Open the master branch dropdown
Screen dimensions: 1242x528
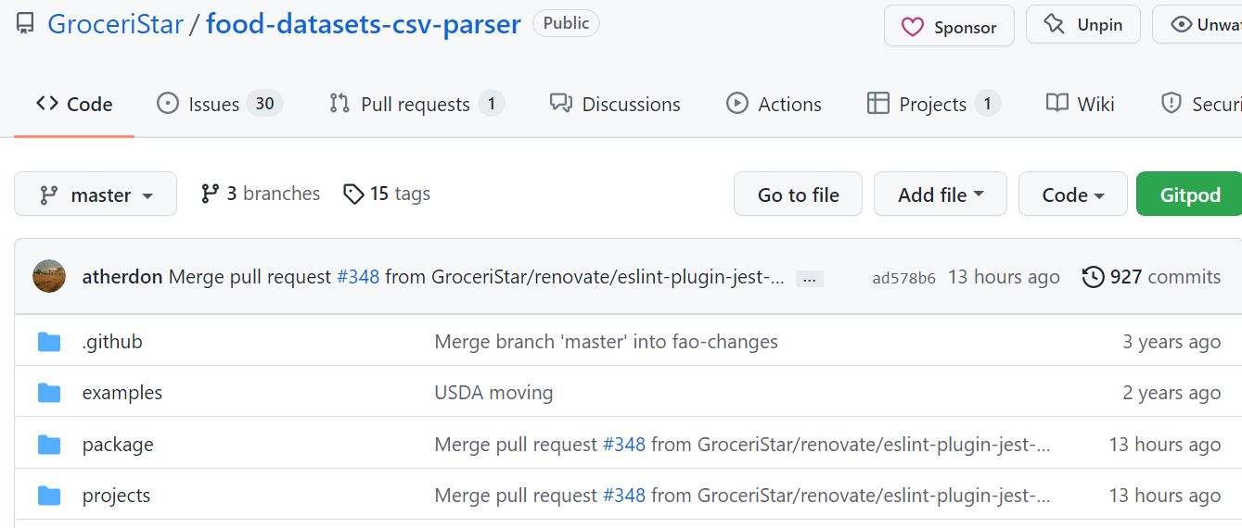click(x=96, y=195)
